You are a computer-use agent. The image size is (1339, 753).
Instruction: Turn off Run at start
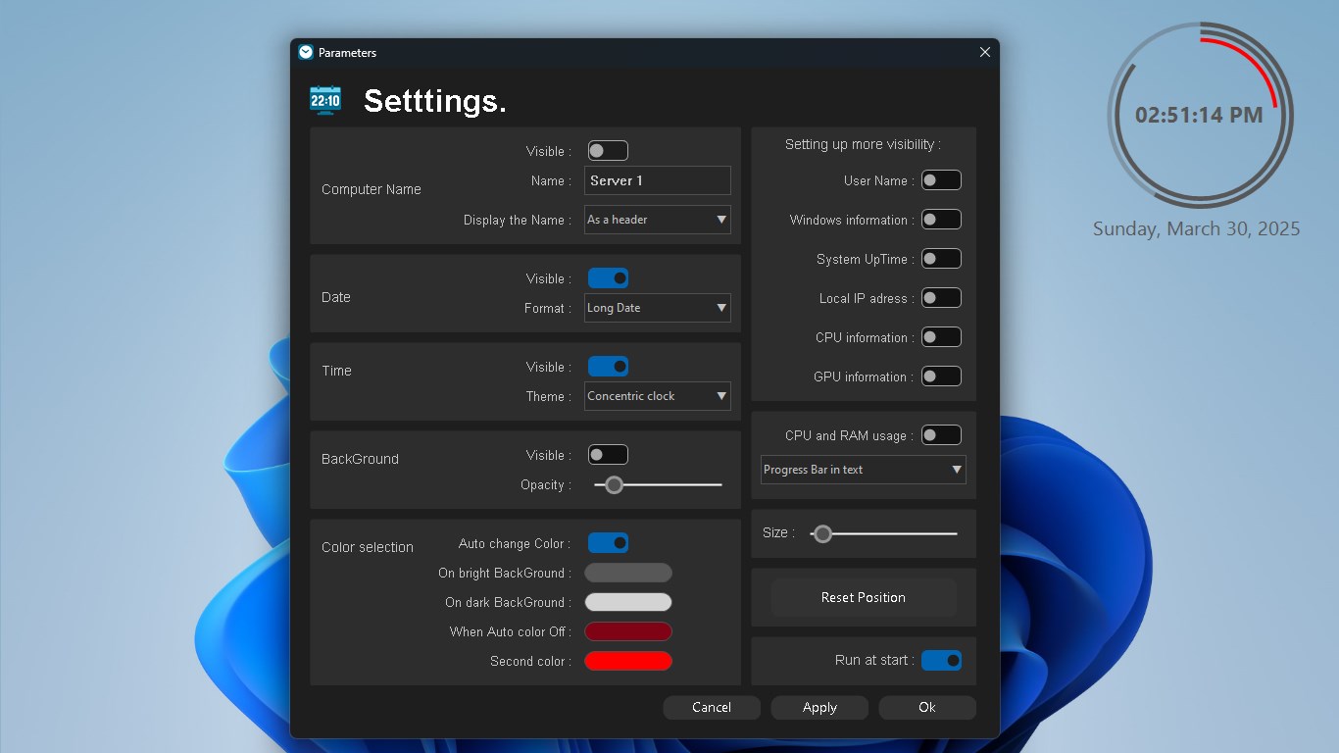click(941, 661)
